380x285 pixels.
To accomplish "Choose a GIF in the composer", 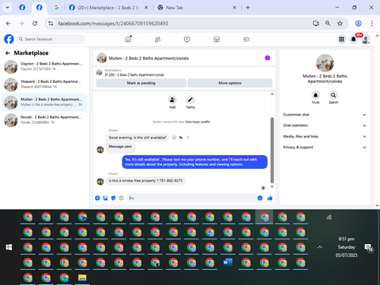I will coord(121,198).
